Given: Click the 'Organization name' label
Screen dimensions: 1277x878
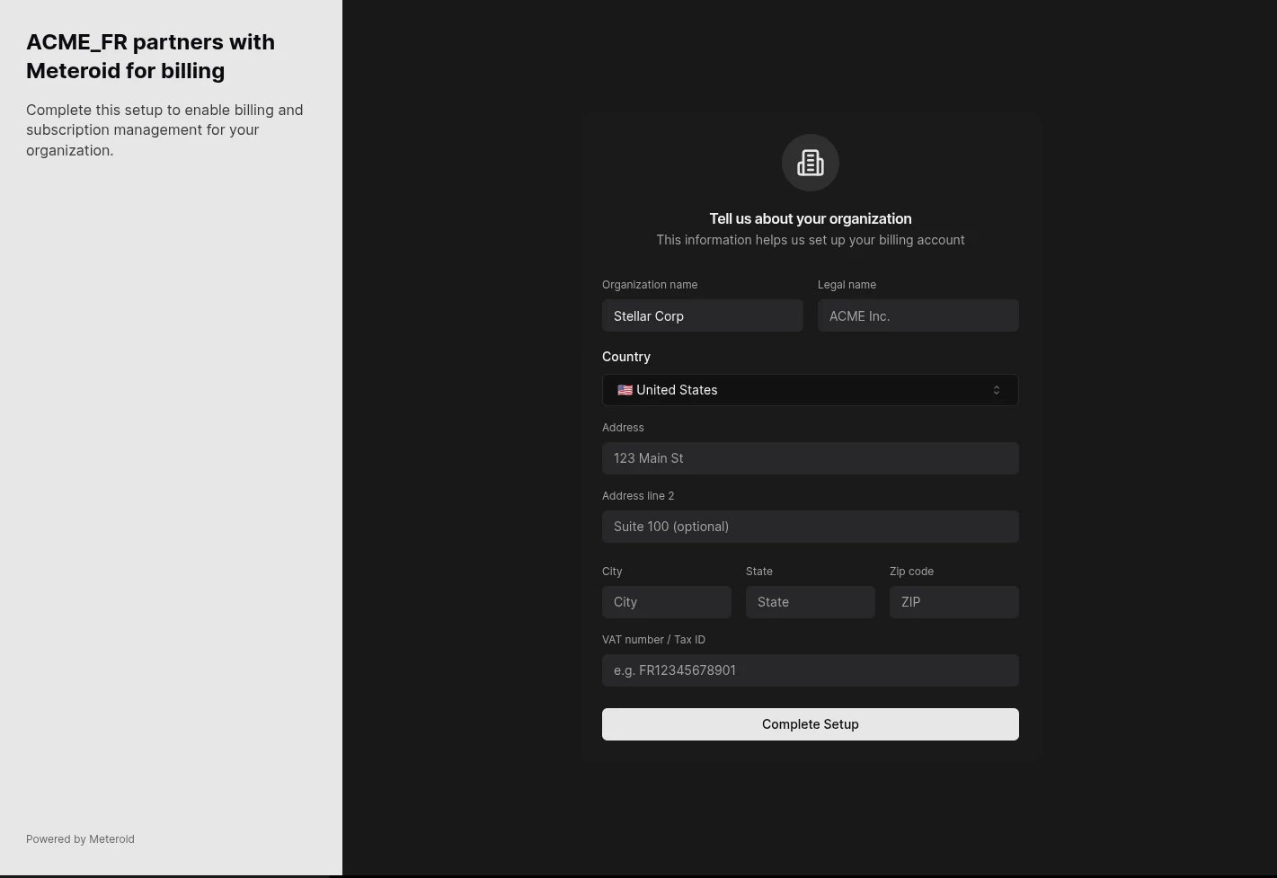Looking at the screenshot, I should pos(650,285).
